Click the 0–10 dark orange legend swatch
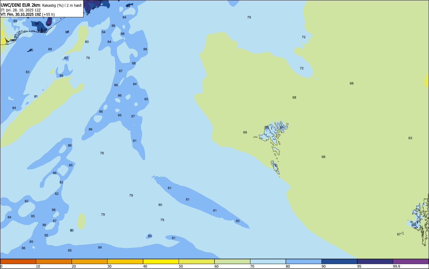 pyautogui.click(x=18, y=261)
